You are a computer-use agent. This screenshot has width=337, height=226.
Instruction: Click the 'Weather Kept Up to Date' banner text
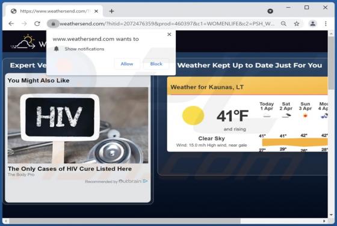[250, 66]
